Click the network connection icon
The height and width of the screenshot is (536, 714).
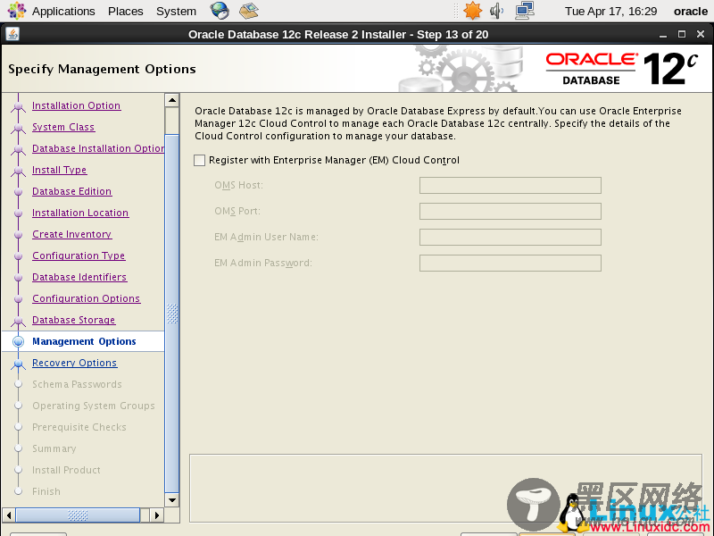[525, 11]
